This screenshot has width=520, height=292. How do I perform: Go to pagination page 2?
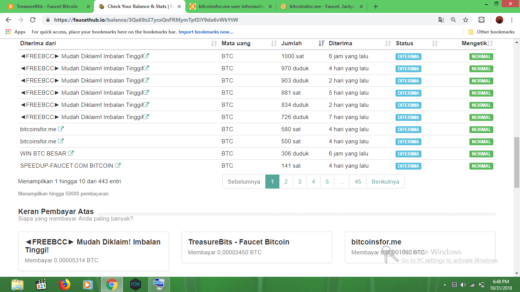286,181
